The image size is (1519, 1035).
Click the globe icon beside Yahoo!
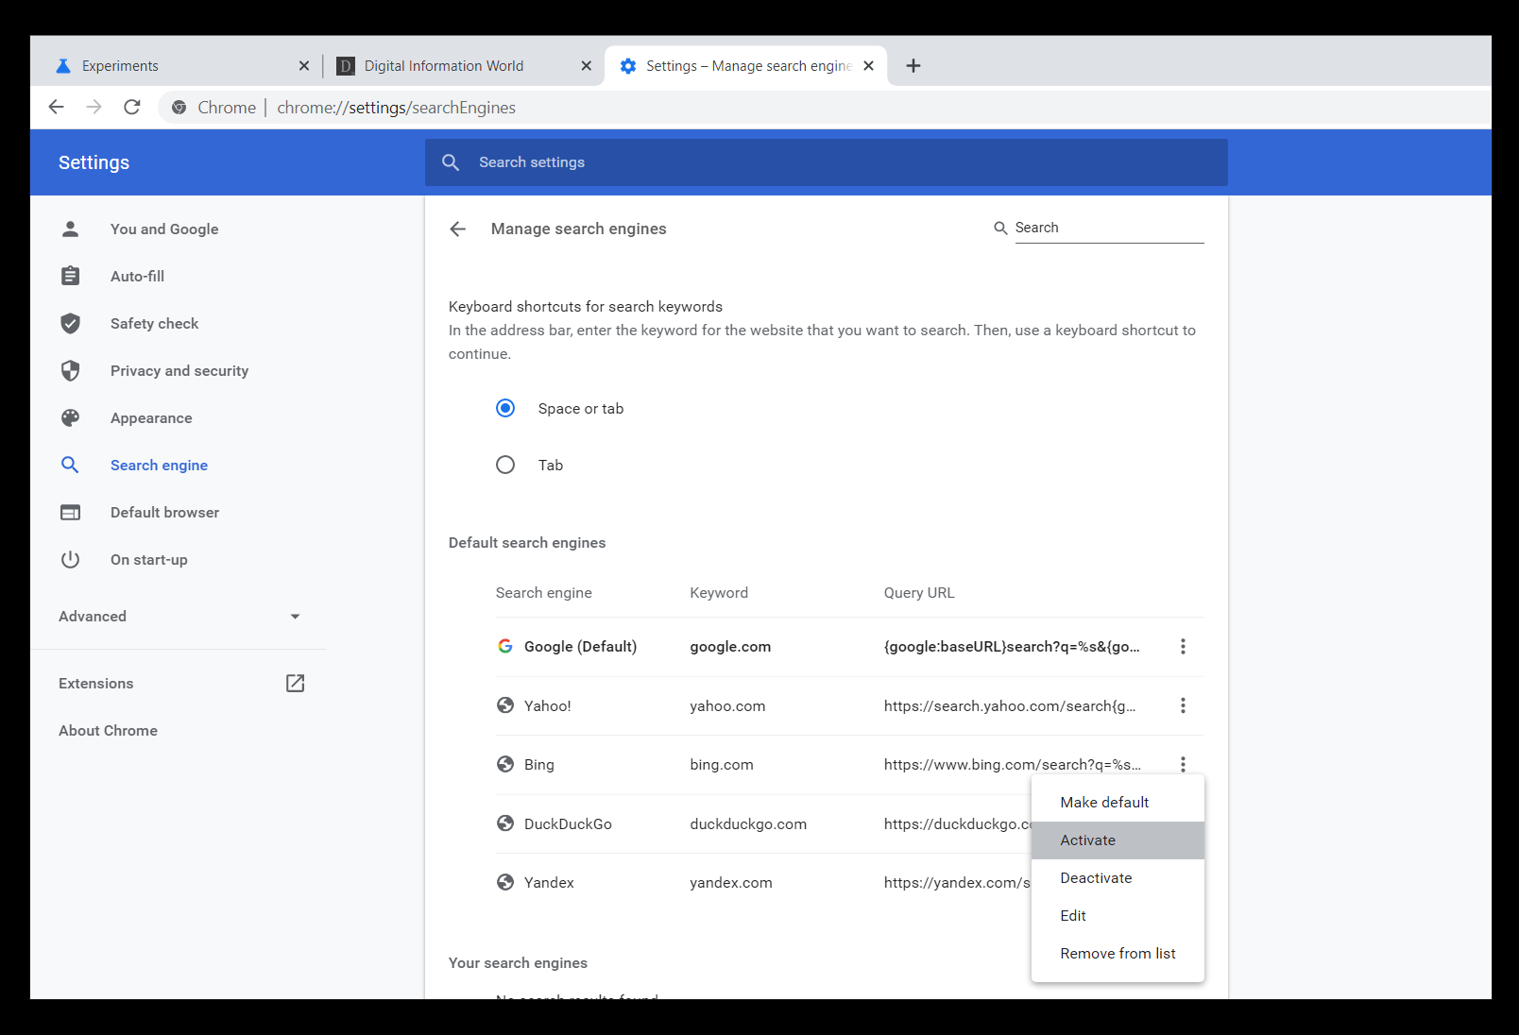505,705
